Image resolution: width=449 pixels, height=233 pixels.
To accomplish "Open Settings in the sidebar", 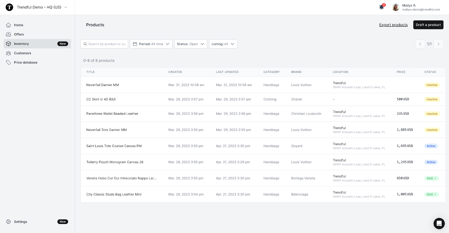I will [x=37, y=222].
